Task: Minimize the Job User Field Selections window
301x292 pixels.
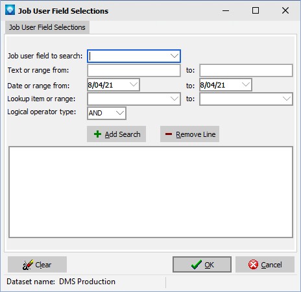Action: (x=226, y=10)
